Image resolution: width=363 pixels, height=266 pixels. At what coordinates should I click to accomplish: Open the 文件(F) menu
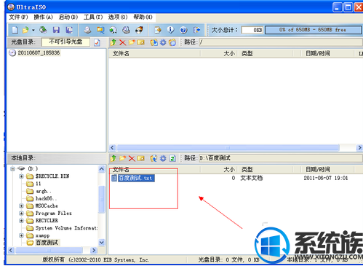18,17
